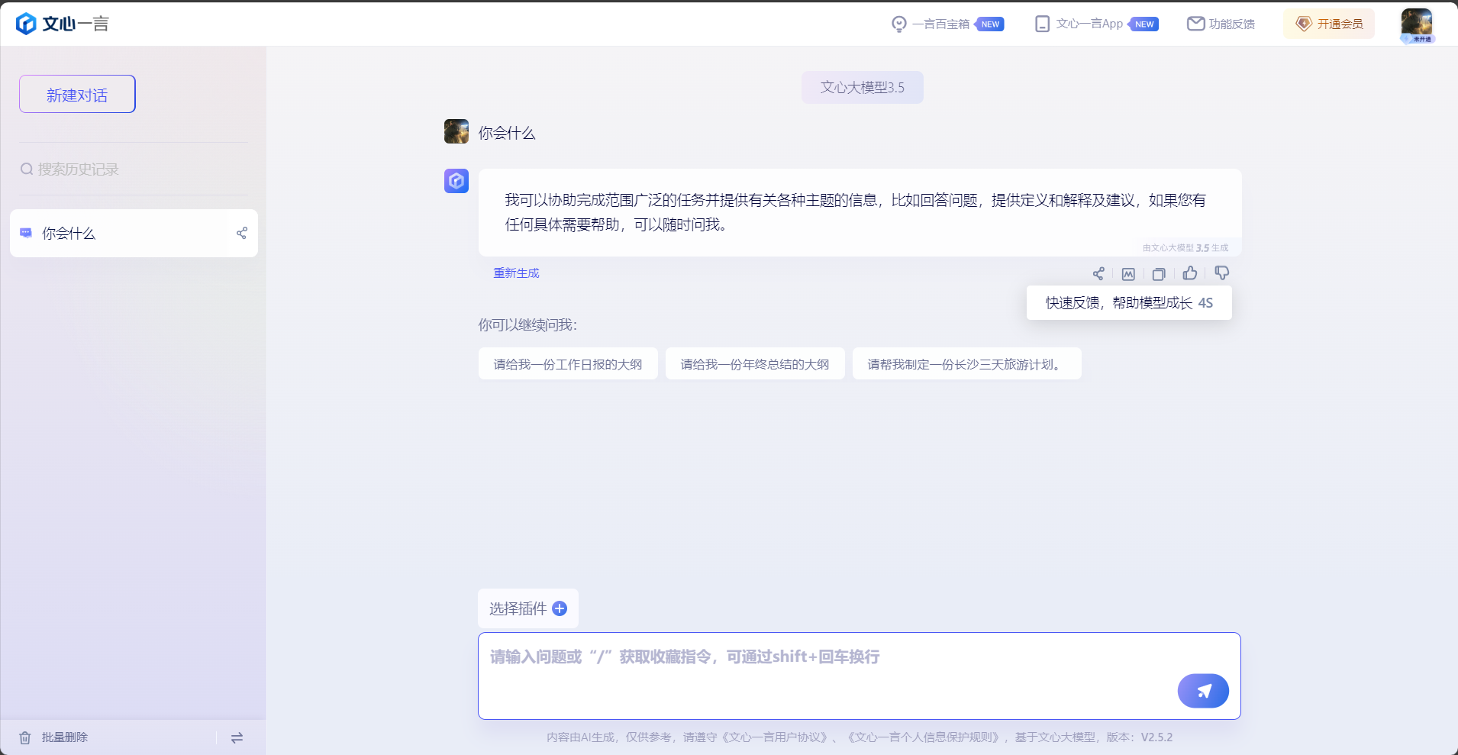Open the user profile avatar menu
Viewport: 1458px width, 755px height.
(x=1417, y=24)
